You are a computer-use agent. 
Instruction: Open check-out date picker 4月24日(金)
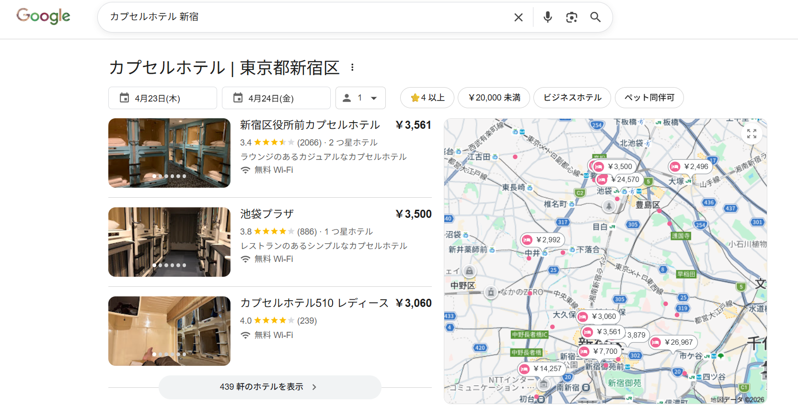coord(276,98)
